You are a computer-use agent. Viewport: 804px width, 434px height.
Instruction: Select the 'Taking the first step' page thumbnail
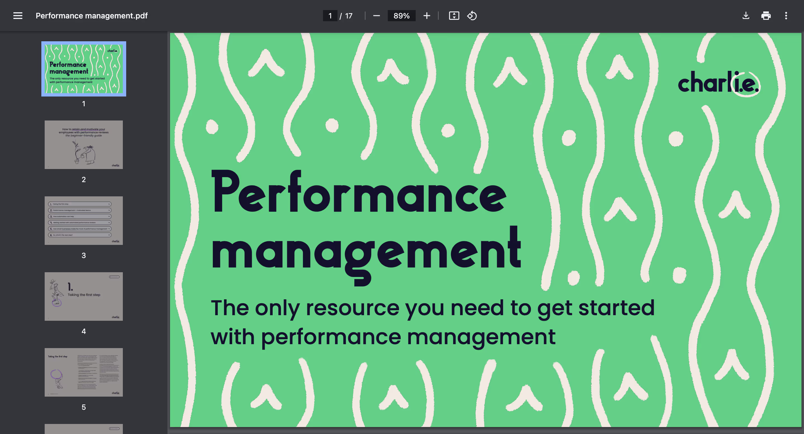click(x=83, y=296)
